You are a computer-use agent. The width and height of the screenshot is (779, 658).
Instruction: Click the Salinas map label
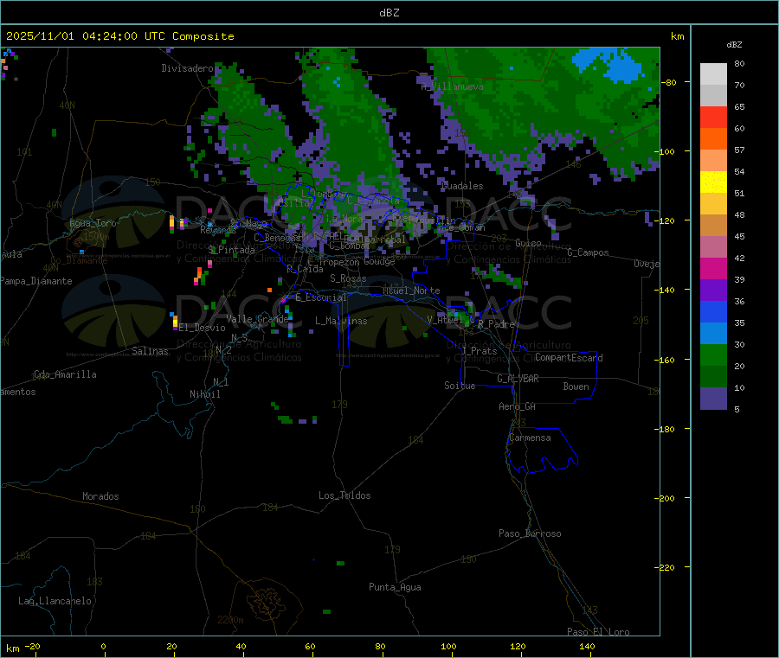150,351
